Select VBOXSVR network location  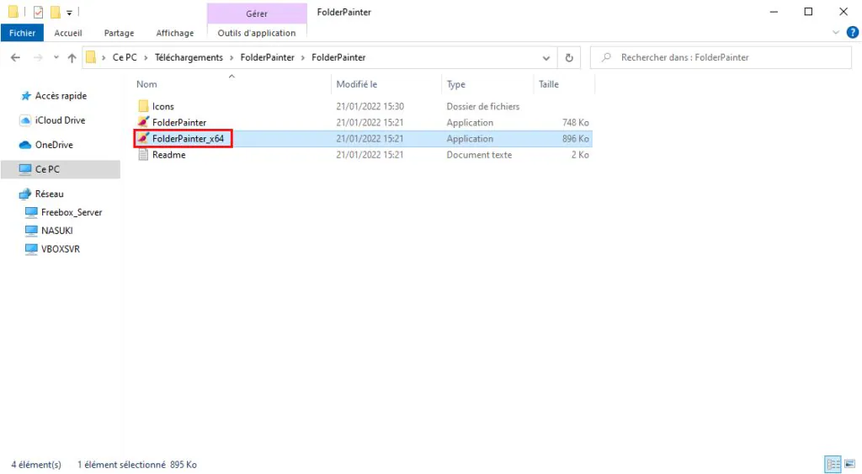(61, 248)
